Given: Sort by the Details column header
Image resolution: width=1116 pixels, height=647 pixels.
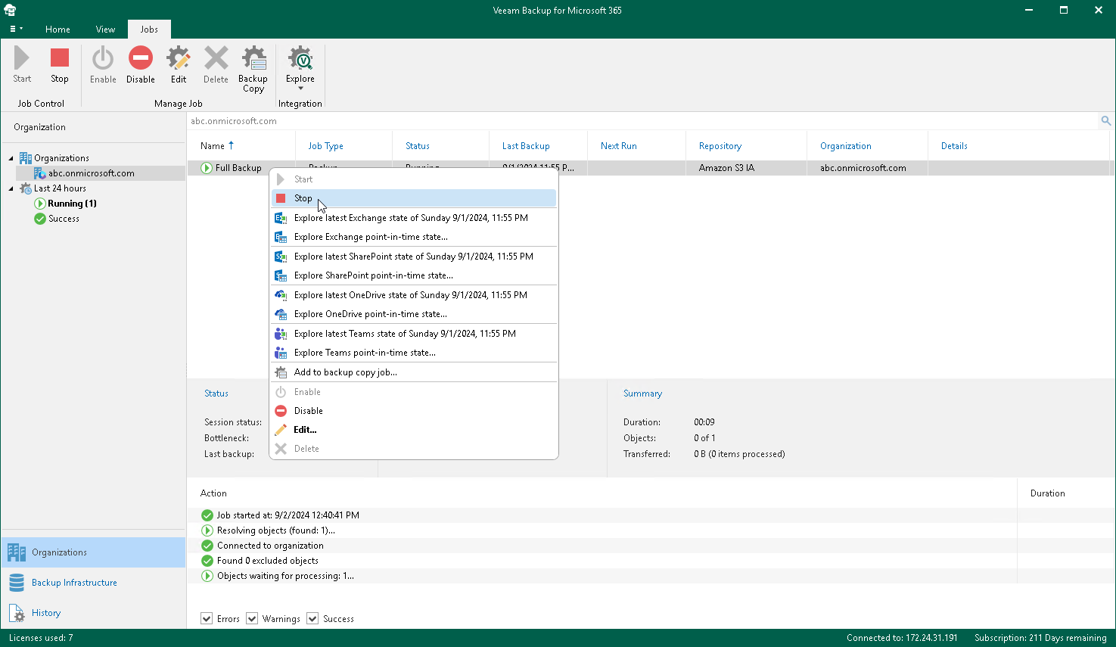Looking at the screenshot, I should pos(1019,146).
